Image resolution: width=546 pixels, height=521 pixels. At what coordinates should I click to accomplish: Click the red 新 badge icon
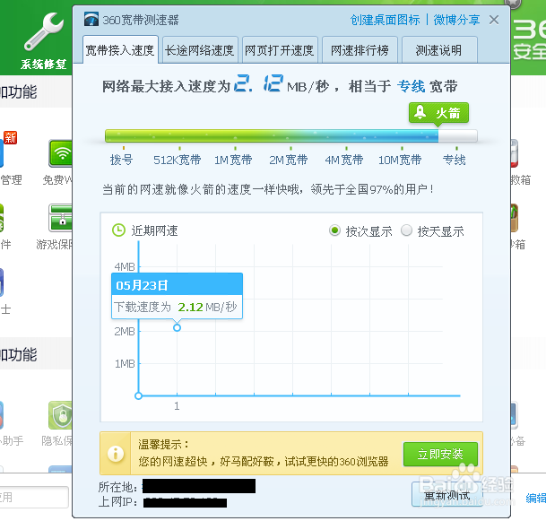(x=10, y=138)
